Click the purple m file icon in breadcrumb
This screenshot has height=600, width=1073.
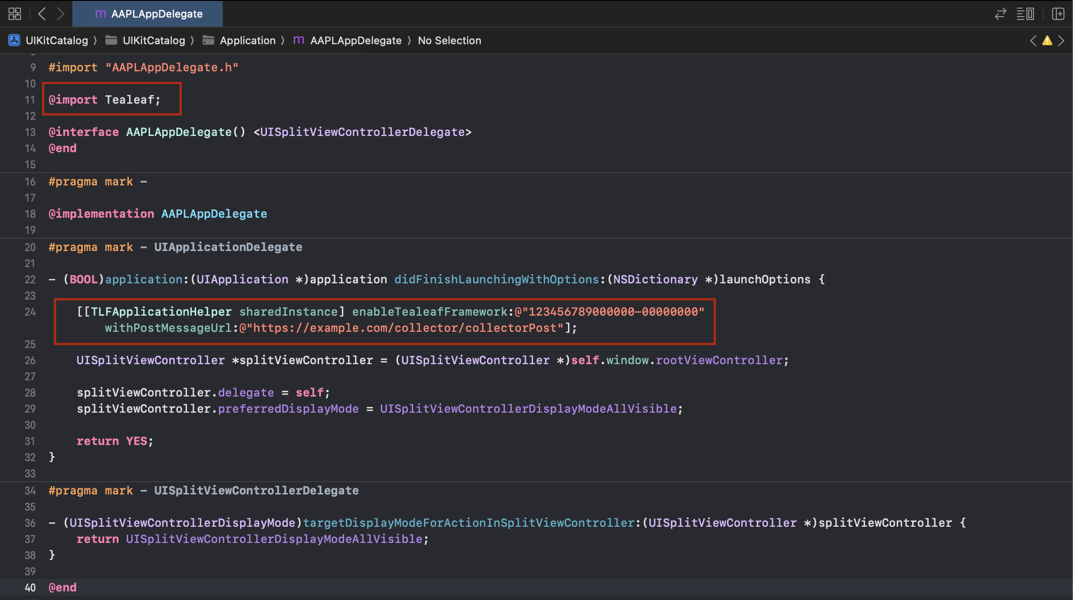[298, 40]
